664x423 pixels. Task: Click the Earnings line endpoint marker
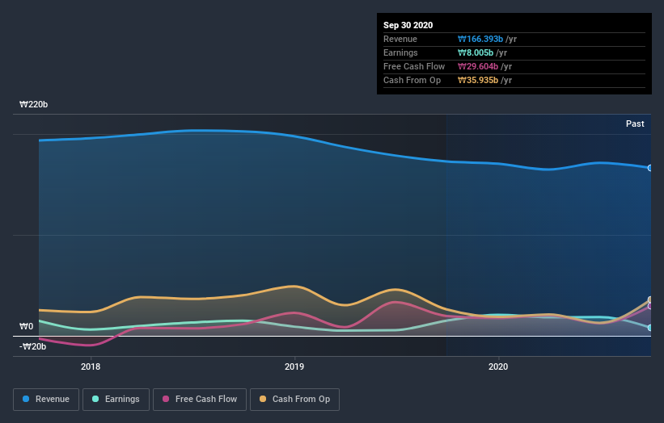point(650,328)
